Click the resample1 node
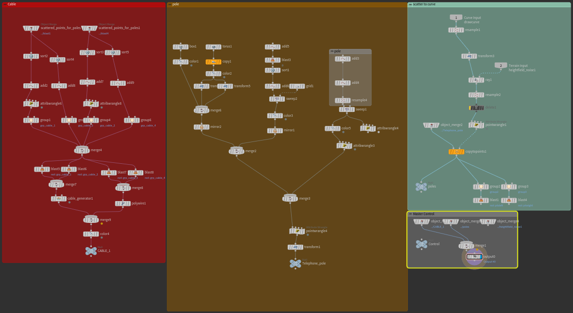This screenshot has width=573, height=313. pos(456,30)
